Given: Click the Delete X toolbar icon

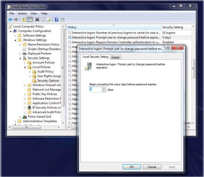Looking at the screenshot, I should [37, 20].
